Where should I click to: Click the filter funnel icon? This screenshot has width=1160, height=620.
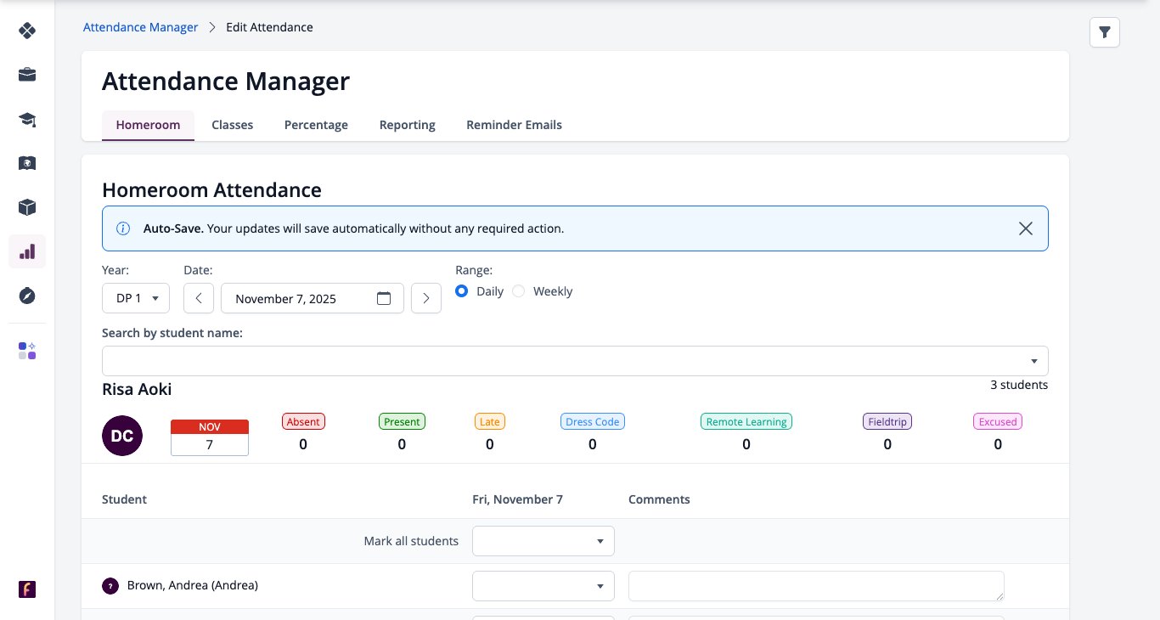(1105, 32)
